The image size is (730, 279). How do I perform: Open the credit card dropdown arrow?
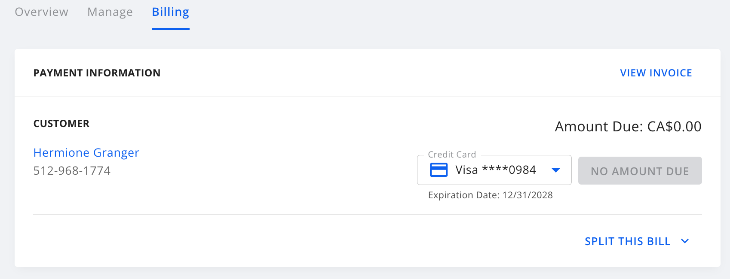(x=555, y=170)
